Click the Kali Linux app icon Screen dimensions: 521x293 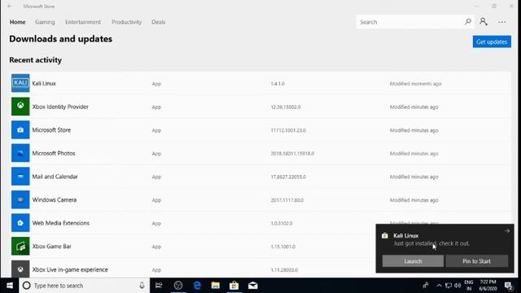tap(20, 83)
